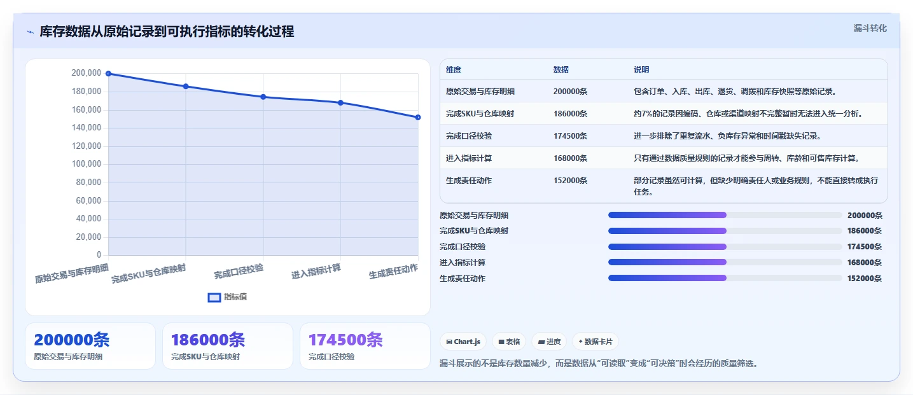Click the 200000条 progress bar

[725, 215]
